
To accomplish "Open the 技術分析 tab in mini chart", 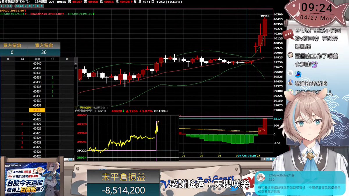I will pyautogui.click(x=100, y=107).
